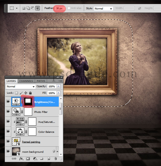The width and height of the screenshot is (161, 166).
Task: Click the Link layers icon
Action: click(14, 159)
